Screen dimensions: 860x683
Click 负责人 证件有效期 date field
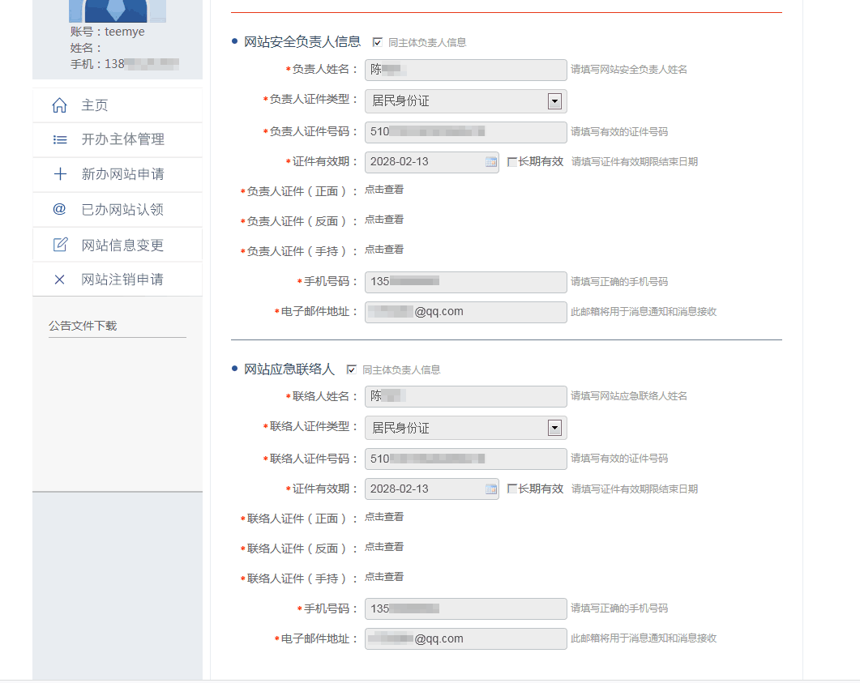point(432,162)
